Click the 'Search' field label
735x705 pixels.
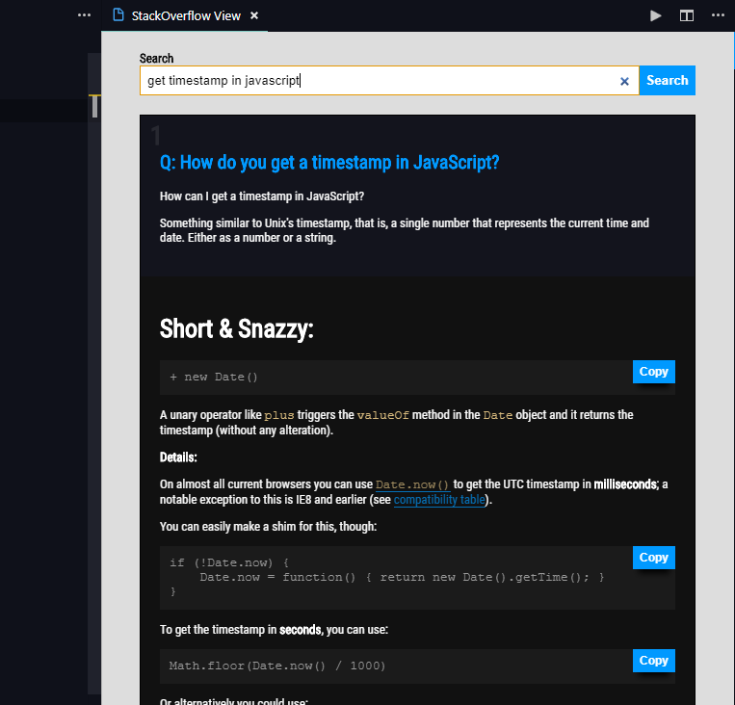156,59
